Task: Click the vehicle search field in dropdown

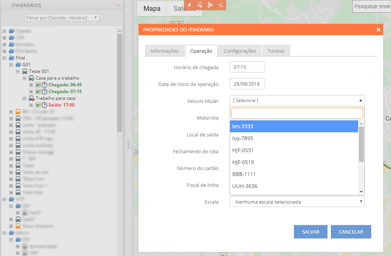Action: 297,113
